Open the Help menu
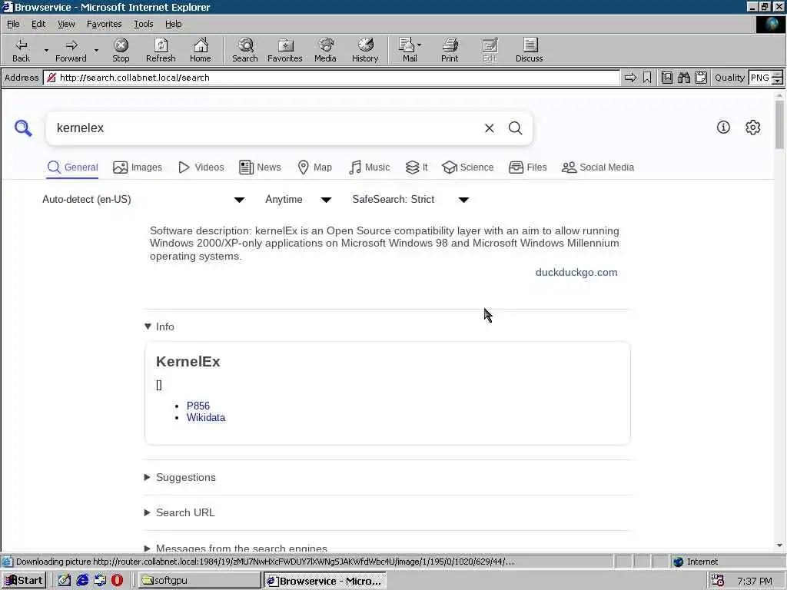This screenshot has height=590, width=787. click(x=173, y=24)
